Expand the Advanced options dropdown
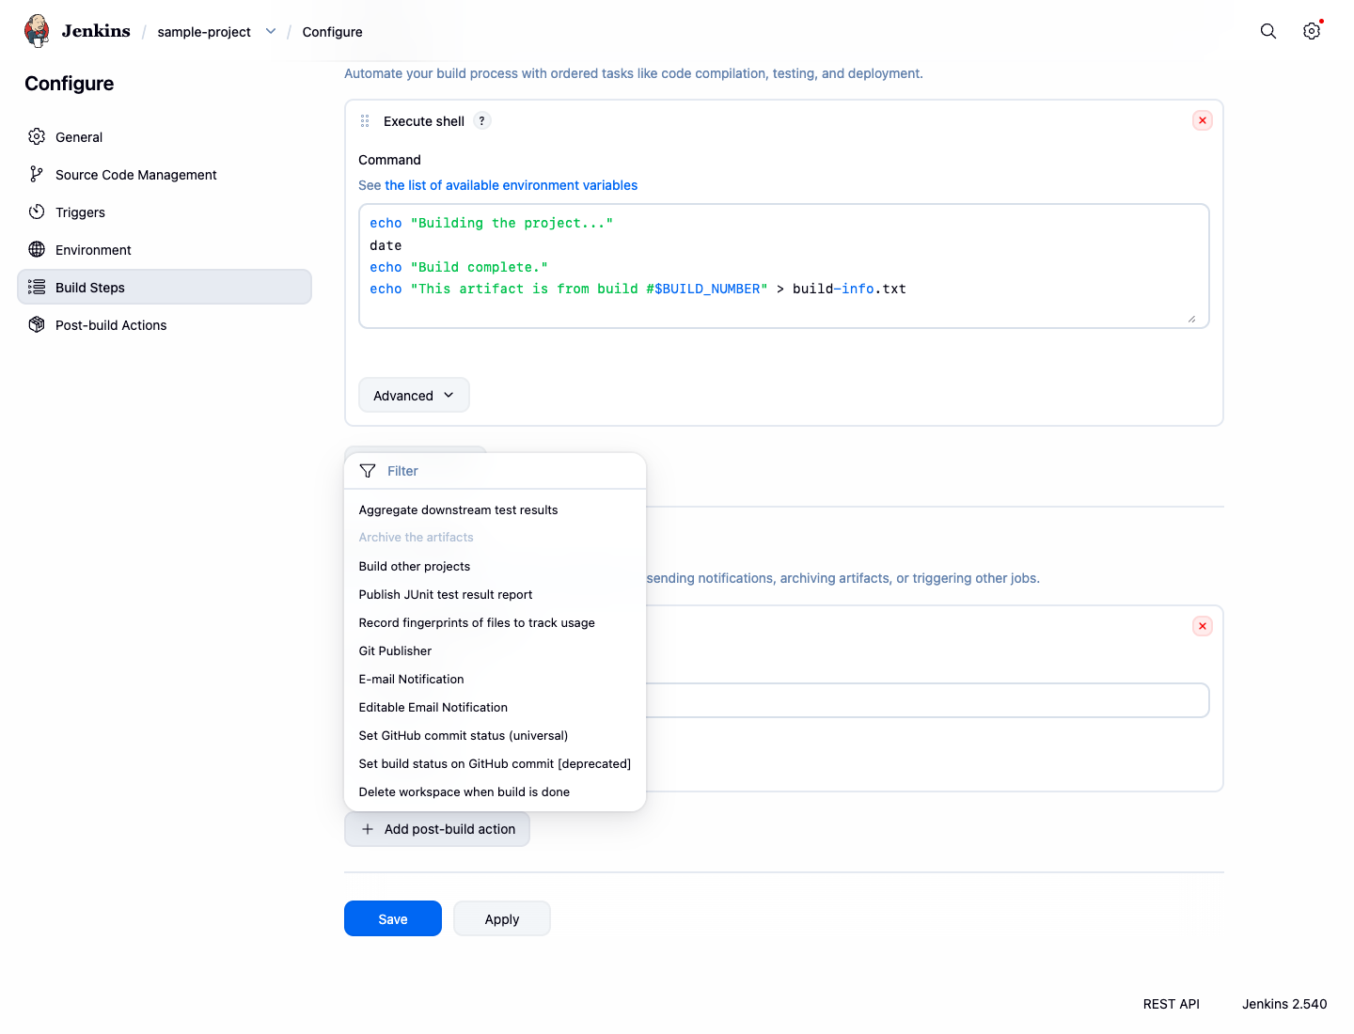This screenshot has width=1354, height=1034. pos(414,395)
